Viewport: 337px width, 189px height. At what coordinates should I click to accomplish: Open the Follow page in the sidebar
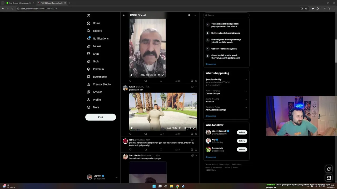pos(94,46)
